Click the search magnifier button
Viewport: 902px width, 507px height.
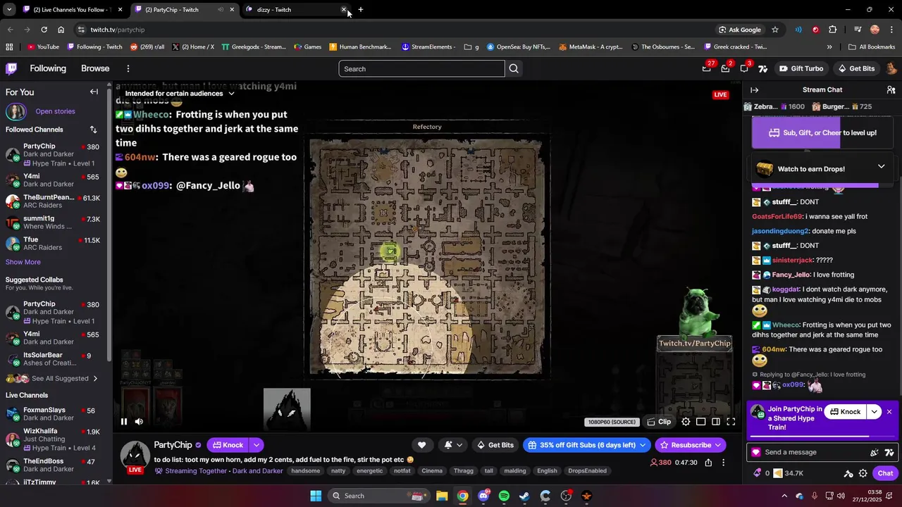point(514,68)
